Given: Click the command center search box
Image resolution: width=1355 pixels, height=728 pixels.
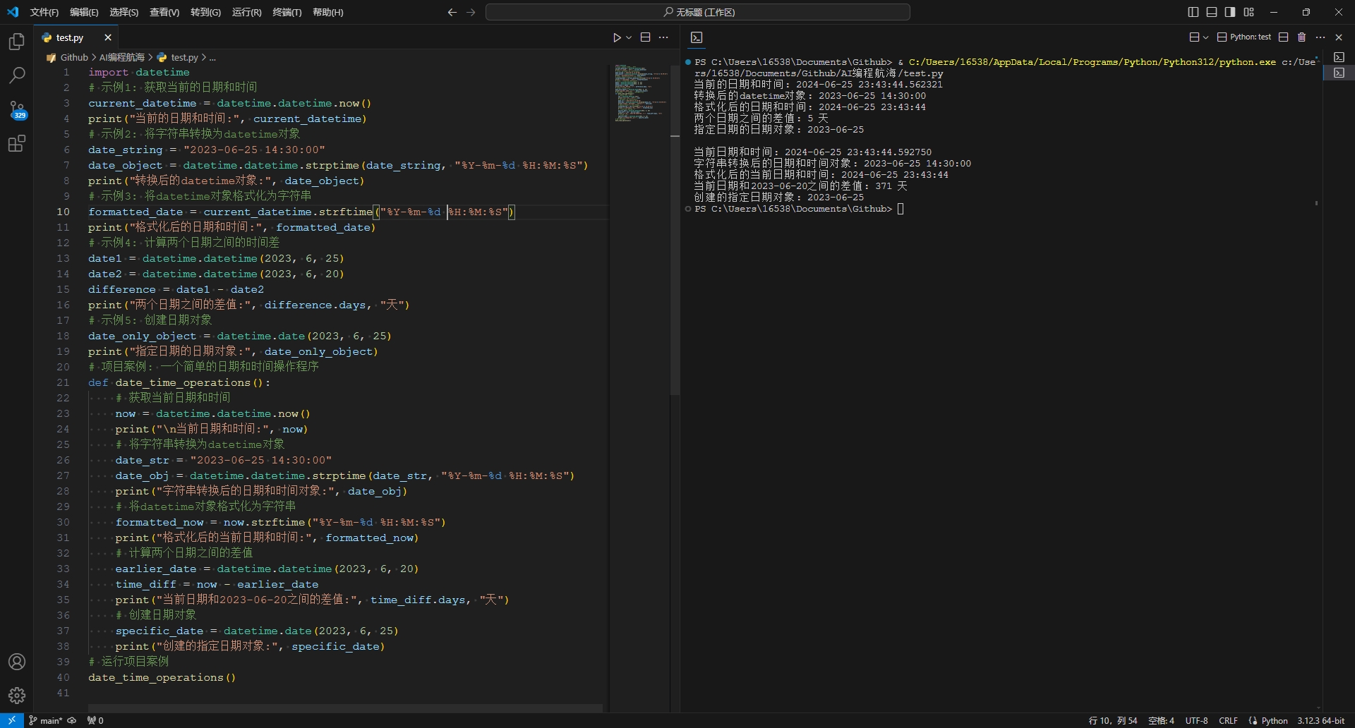Looking at the screenshot, I should point(698,12).
